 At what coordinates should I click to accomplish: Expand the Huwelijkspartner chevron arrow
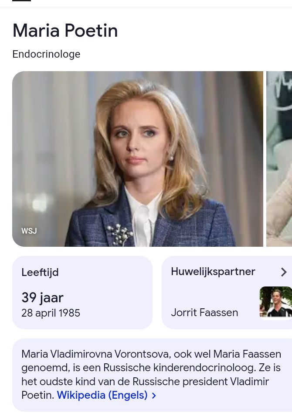tap(284, 272)
